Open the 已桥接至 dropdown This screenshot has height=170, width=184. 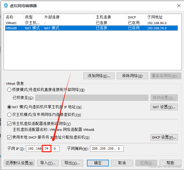(x=92, y=98)
